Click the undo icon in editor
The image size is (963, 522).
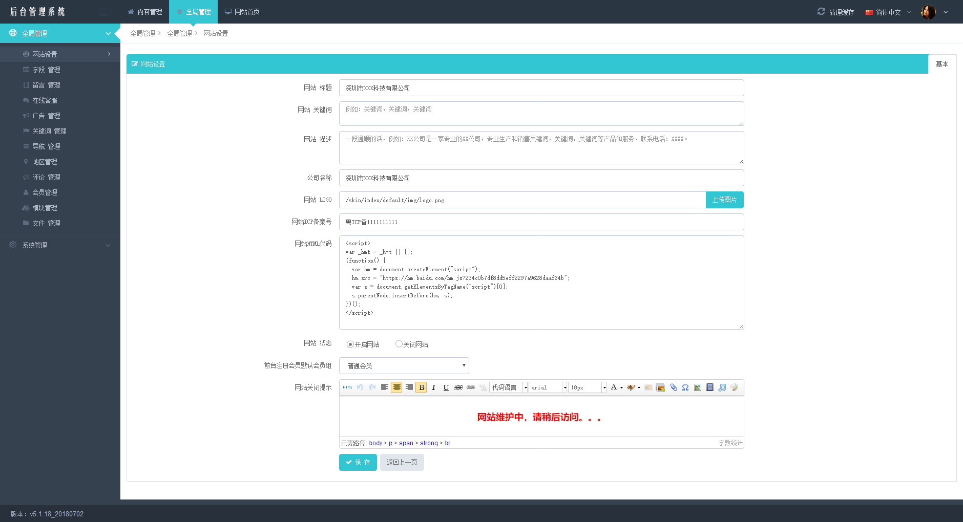360,387
